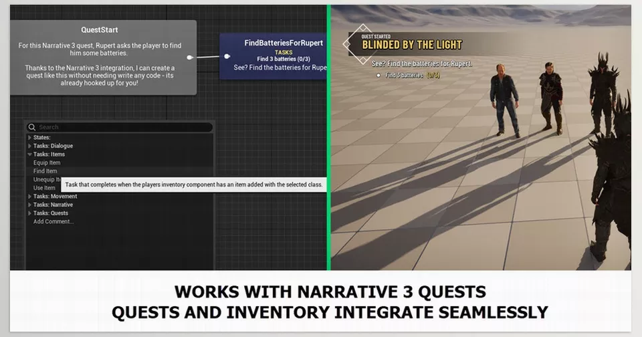Expand the Tasks: Quests category
This screenshot has height=337, width=642.
pos(29,213)
